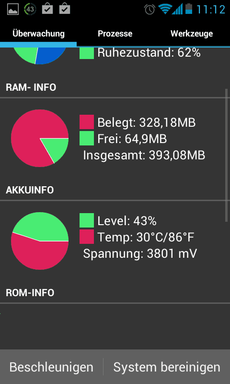
Task: Click the vertical scrollbar on the right
Action: point(226,155)
